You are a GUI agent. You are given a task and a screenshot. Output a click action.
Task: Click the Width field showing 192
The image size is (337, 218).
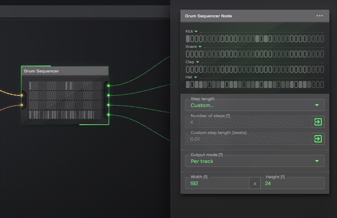[x=217, y=183]
